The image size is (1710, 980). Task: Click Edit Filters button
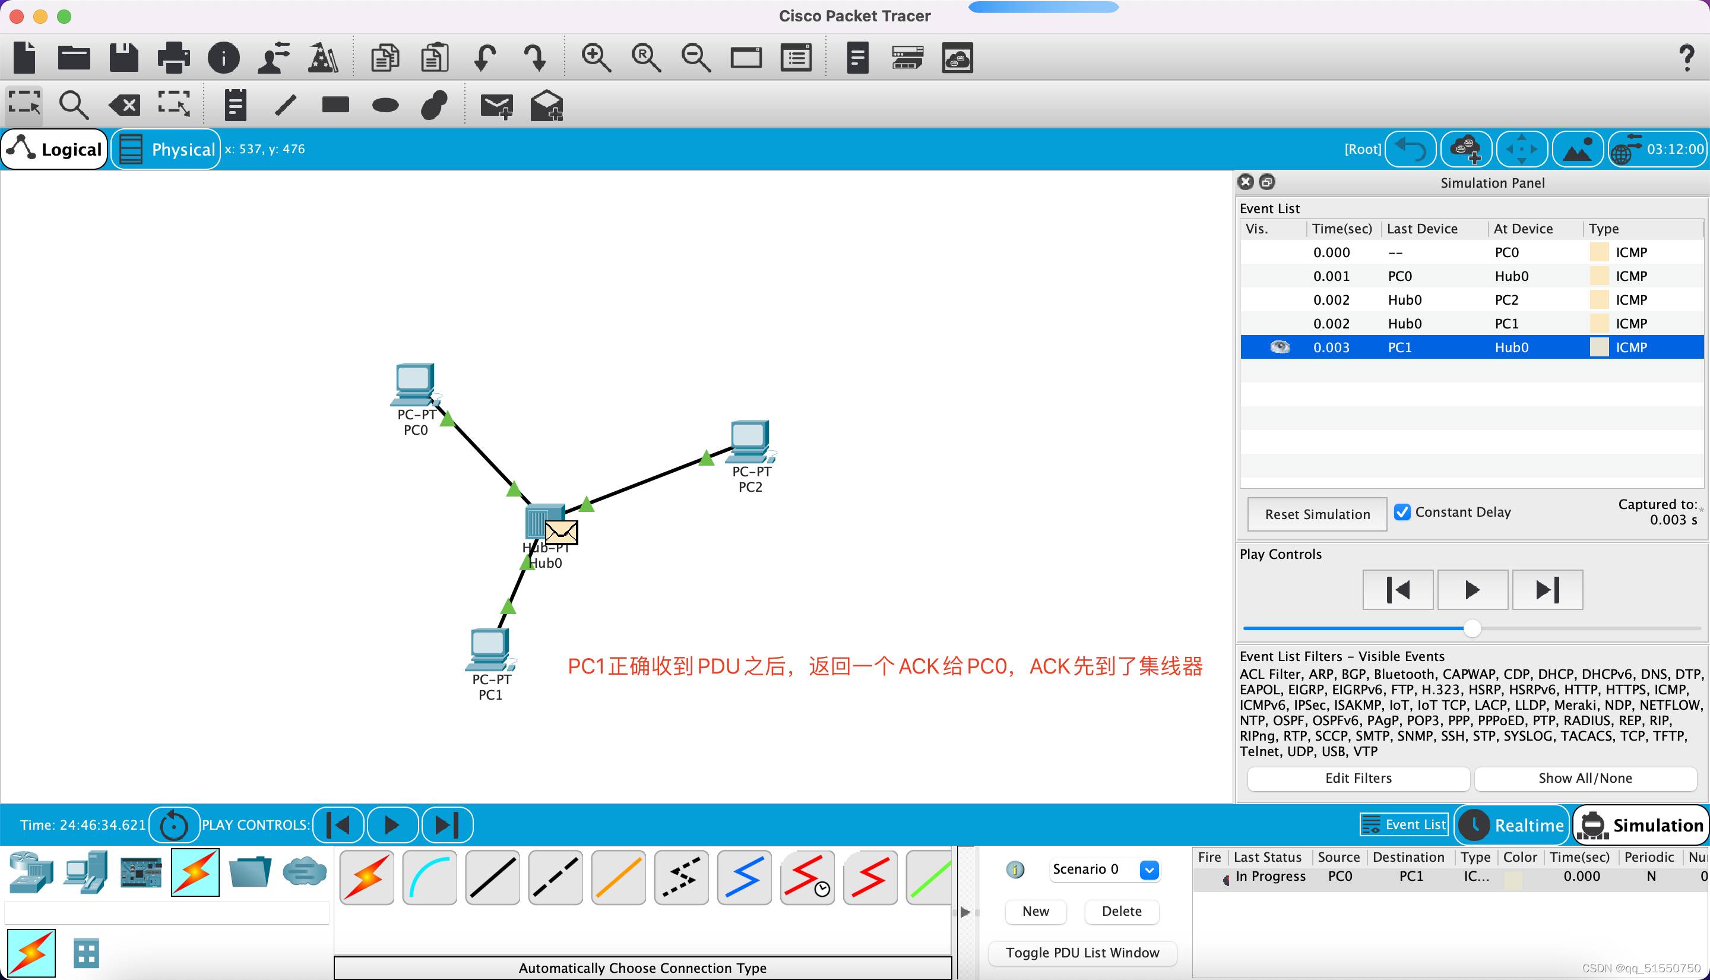click(1358, 778)
